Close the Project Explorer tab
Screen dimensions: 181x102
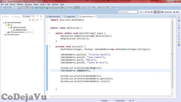(33, 16)
